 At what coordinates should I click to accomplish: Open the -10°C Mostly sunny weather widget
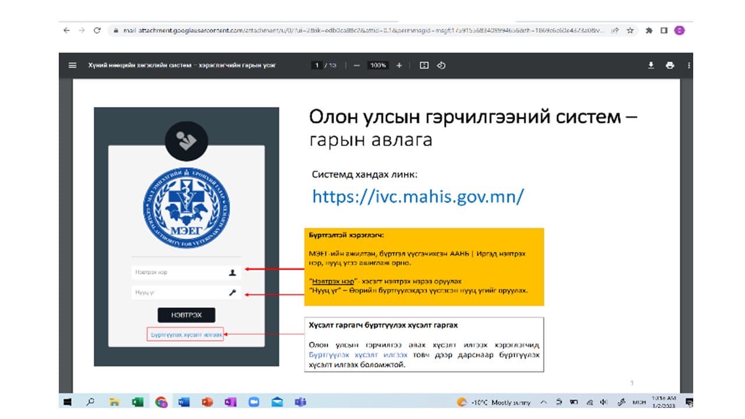[494, 402]
